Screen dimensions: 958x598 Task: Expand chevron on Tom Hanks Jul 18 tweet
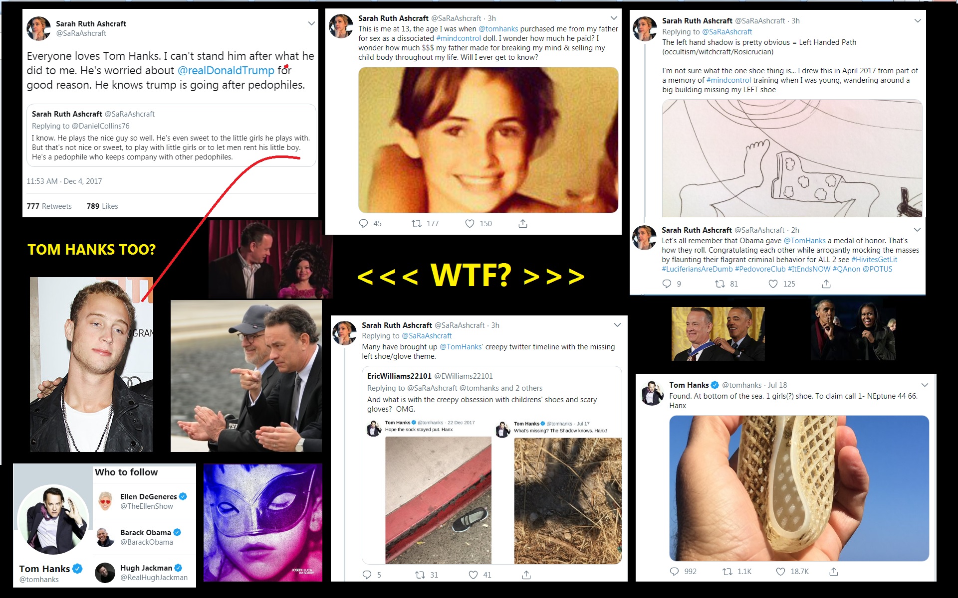point(925,385)
